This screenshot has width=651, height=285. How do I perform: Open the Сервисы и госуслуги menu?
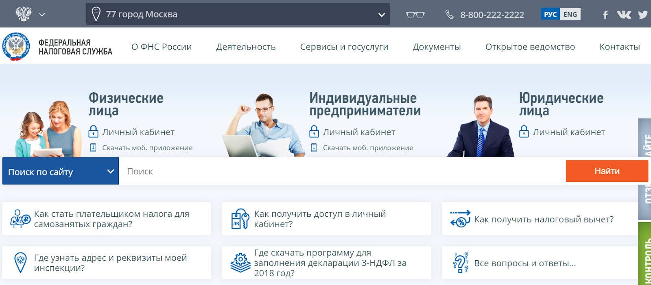pyautogui.click(x=344, y=47)
